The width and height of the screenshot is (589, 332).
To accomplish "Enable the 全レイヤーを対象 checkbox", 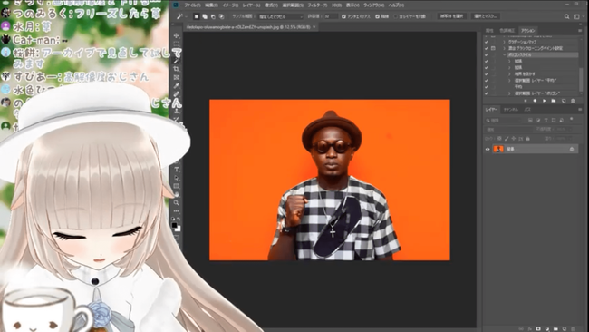I will (x=396, y=16).
